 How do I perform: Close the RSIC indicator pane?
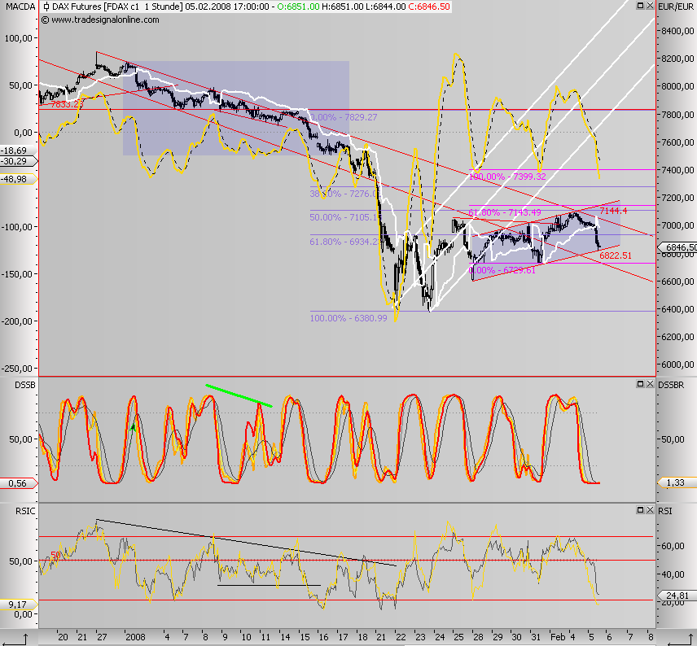[x=650, y=509]
